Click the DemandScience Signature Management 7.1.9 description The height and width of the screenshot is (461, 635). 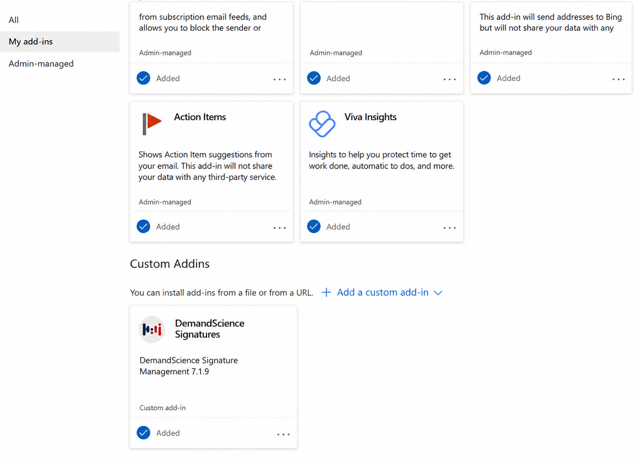189,366
